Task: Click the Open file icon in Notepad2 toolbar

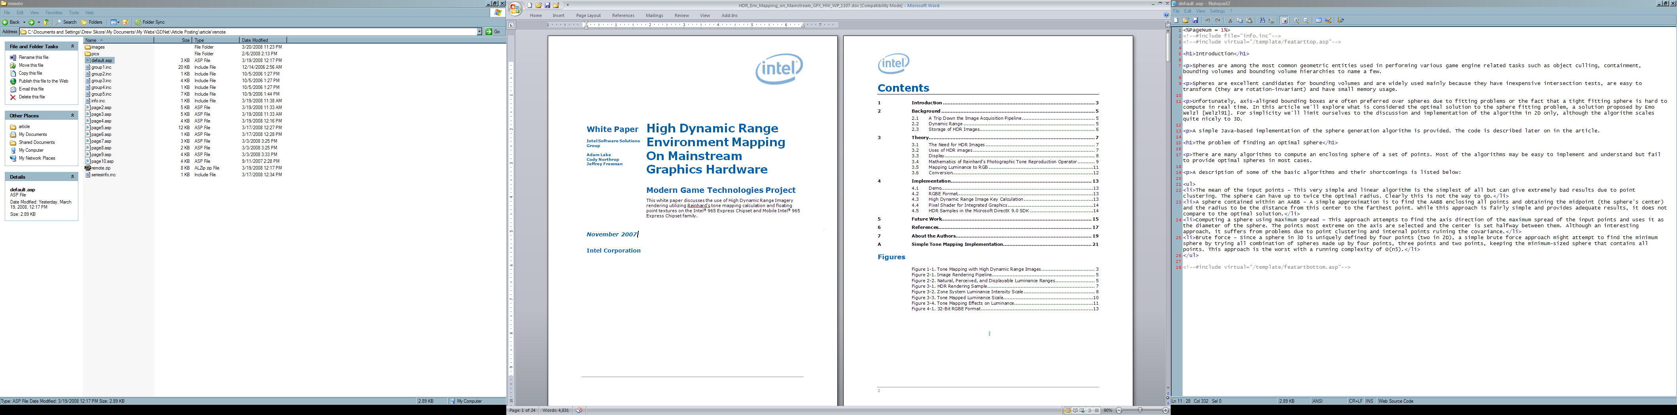Action: point(1186,20)
